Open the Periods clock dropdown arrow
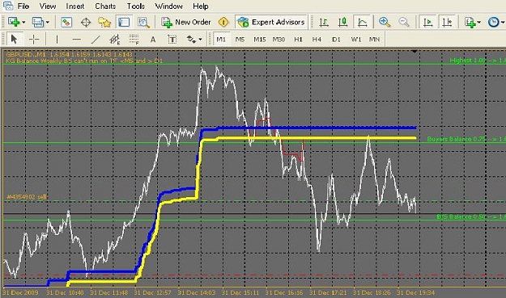Screen dimensions: 506x298 [x=503, y=22]
